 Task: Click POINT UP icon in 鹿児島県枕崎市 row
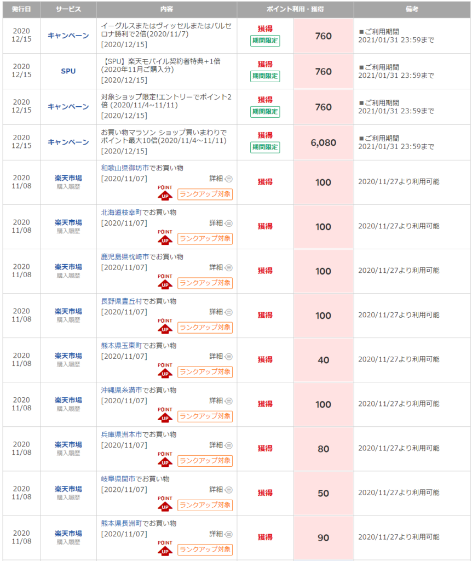coord(165,283)
